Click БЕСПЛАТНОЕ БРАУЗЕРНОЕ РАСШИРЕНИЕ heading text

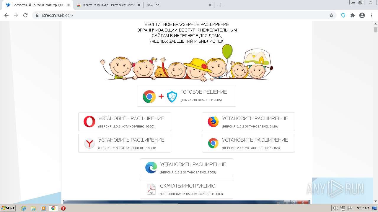pos(187,24)
